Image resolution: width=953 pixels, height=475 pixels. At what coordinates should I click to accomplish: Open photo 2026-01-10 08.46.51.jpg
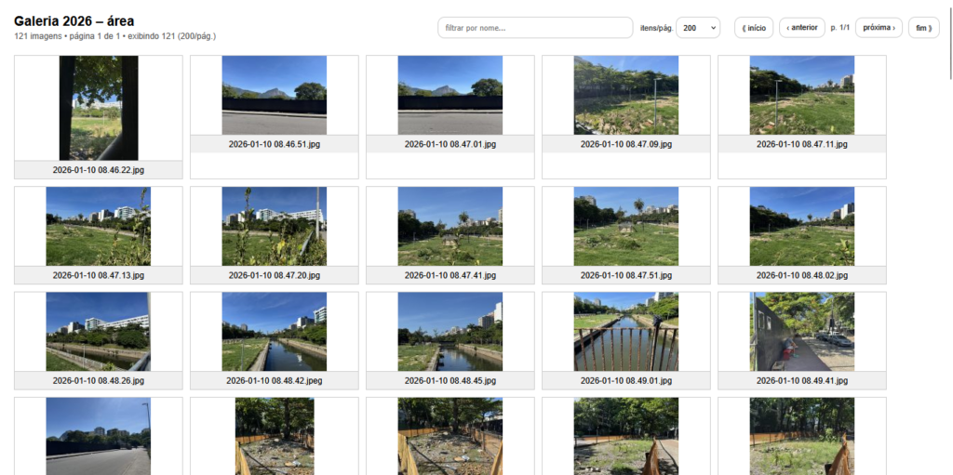click(274, 95)
